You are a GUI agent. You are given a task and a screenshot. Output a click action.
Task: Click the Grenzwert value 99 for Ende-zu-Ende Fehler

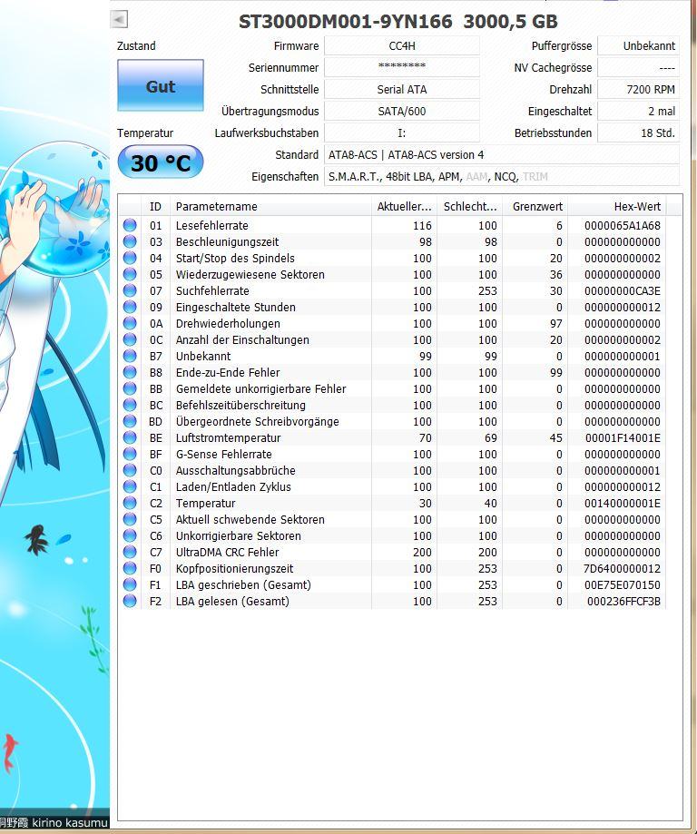556,372
